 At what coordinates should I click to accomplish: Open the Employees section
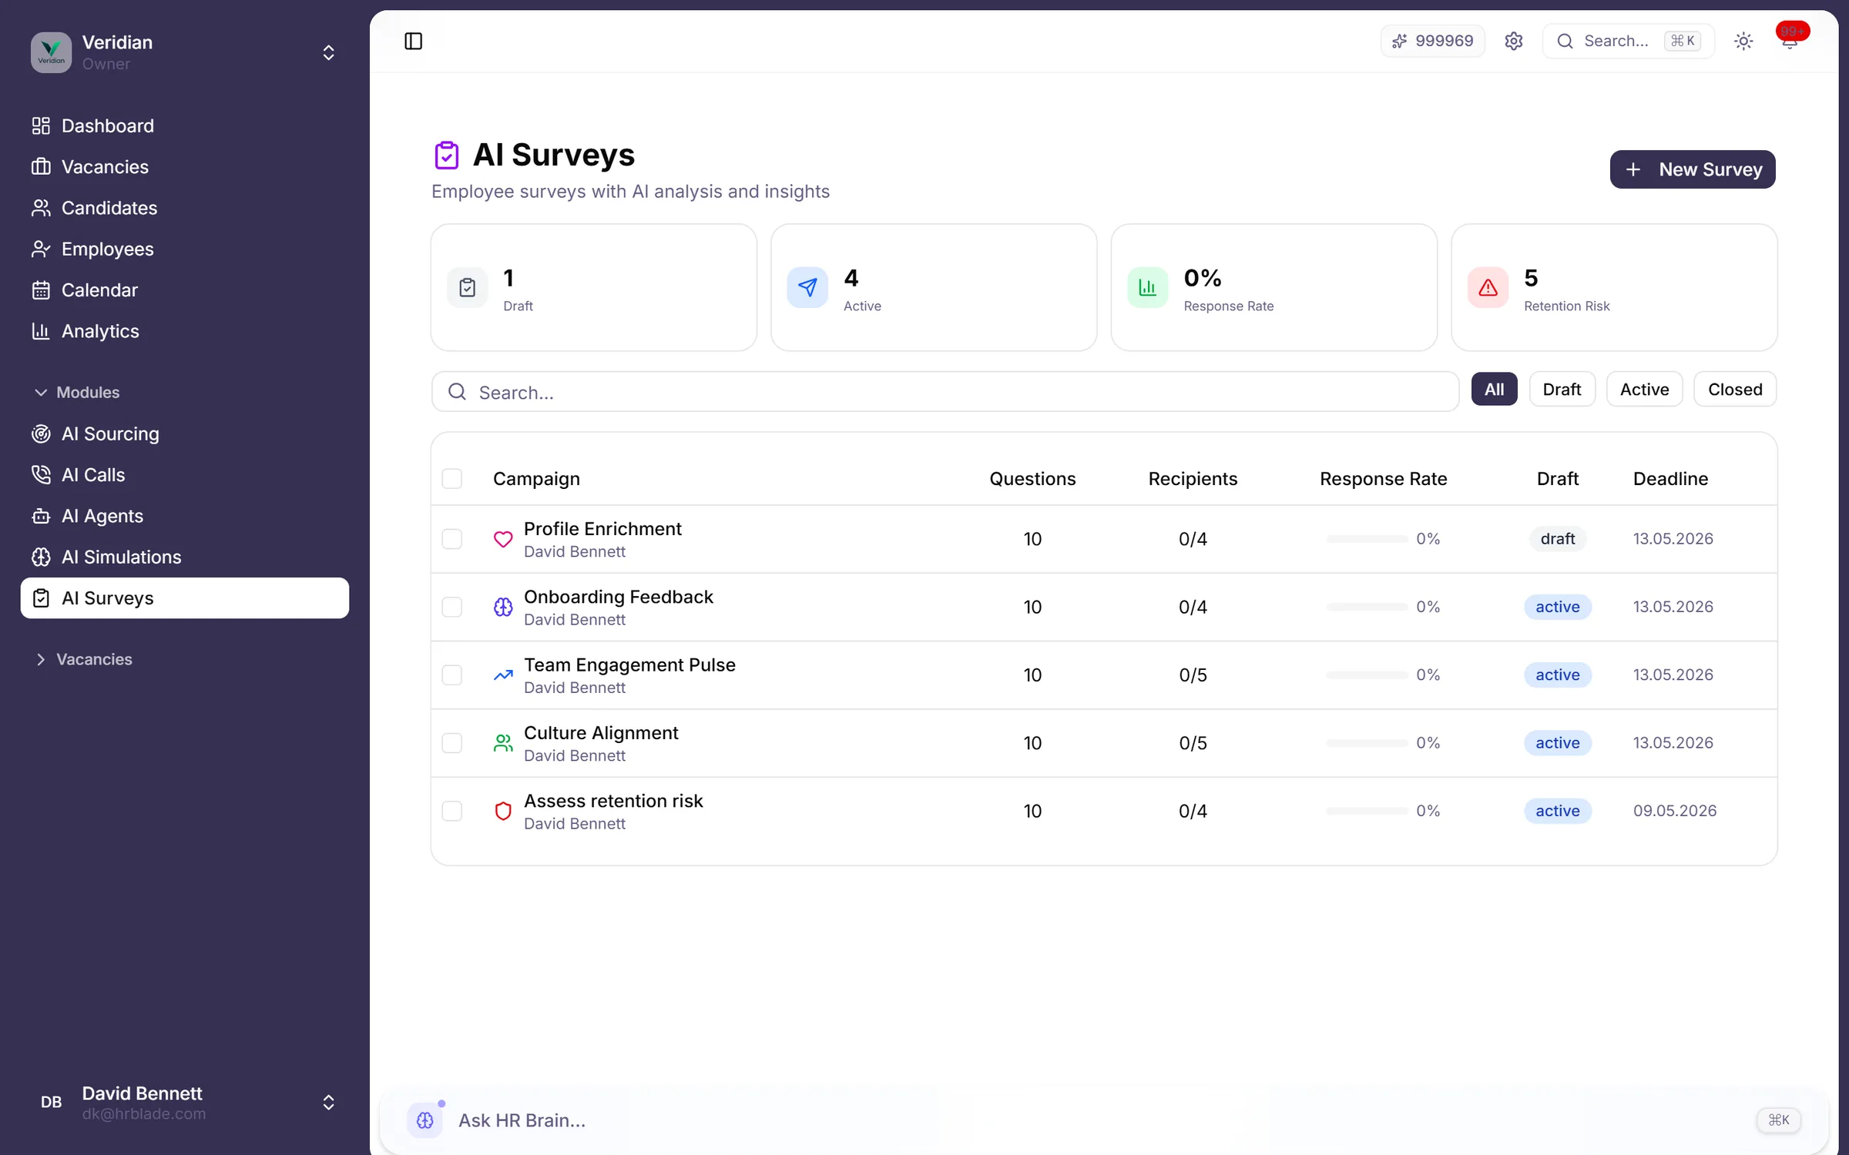coord(185,249)
